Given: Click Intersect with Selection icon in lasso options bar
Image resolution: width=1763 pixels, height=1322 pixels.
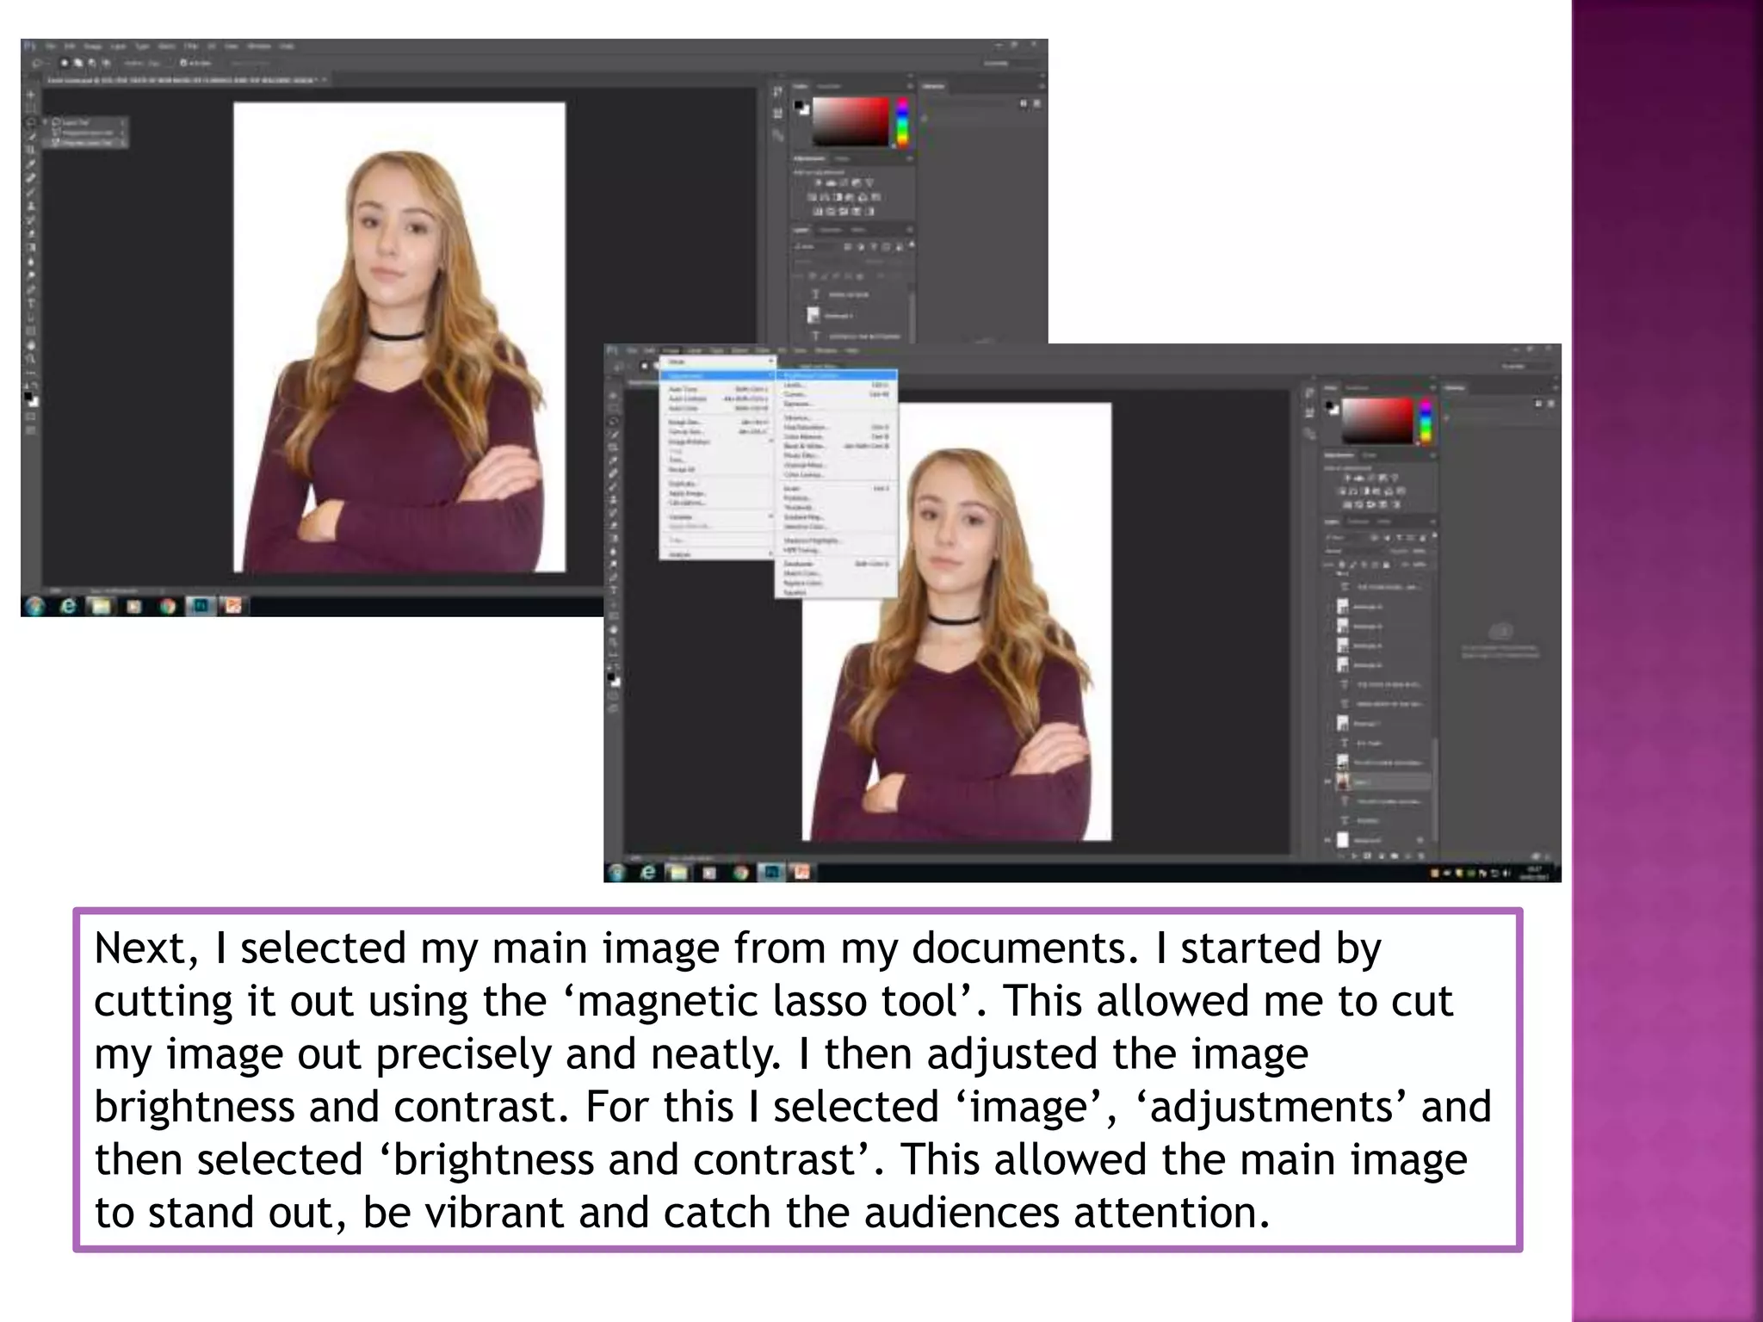Looking at the screenshot, I should [x=107, y=63].
